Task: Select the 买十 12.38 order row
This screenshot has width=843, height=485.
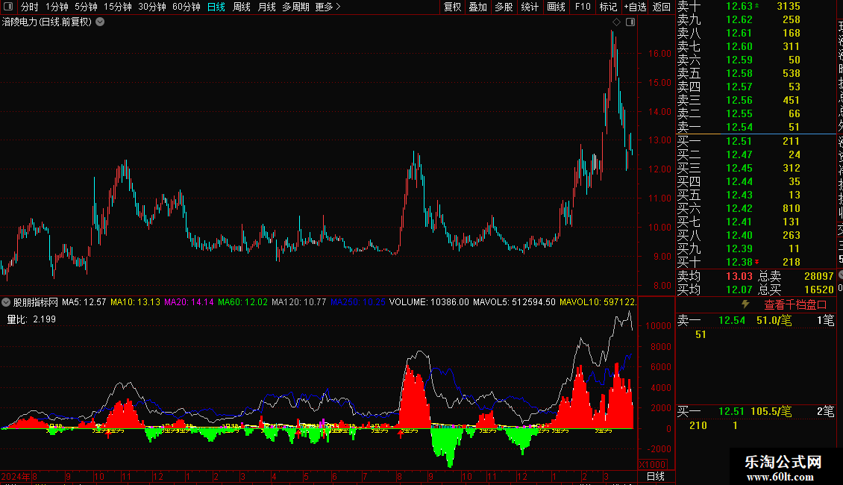Action: (756, 262)
